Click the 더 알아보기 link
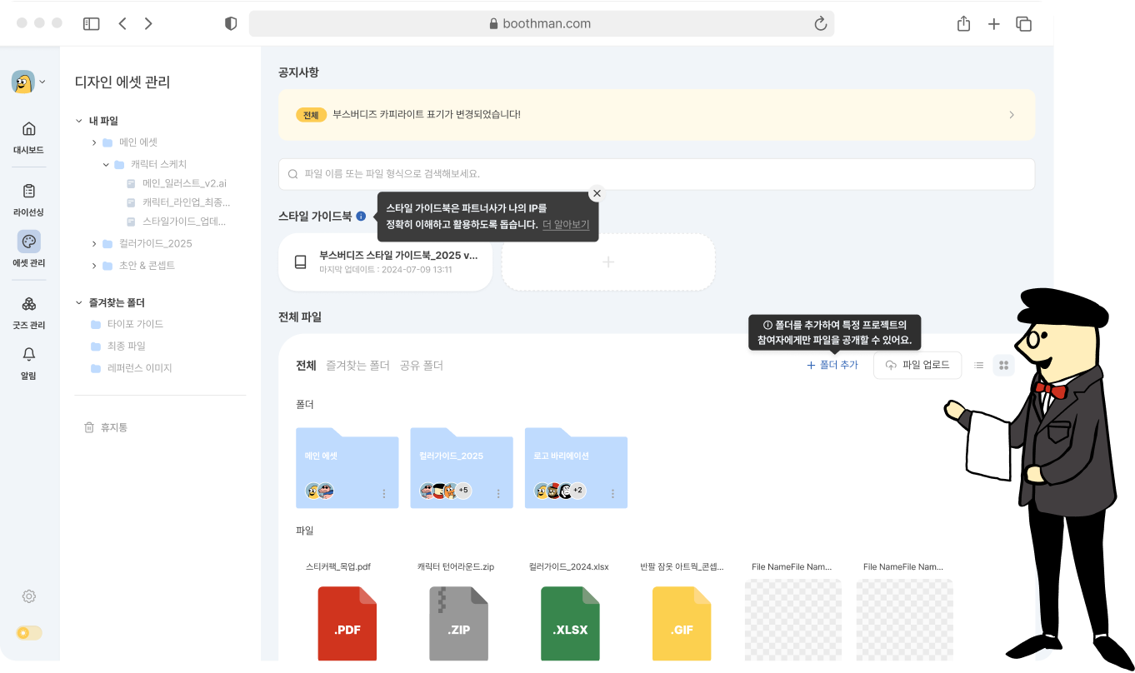Screen dimensions: 1135x673 (565, 225)
